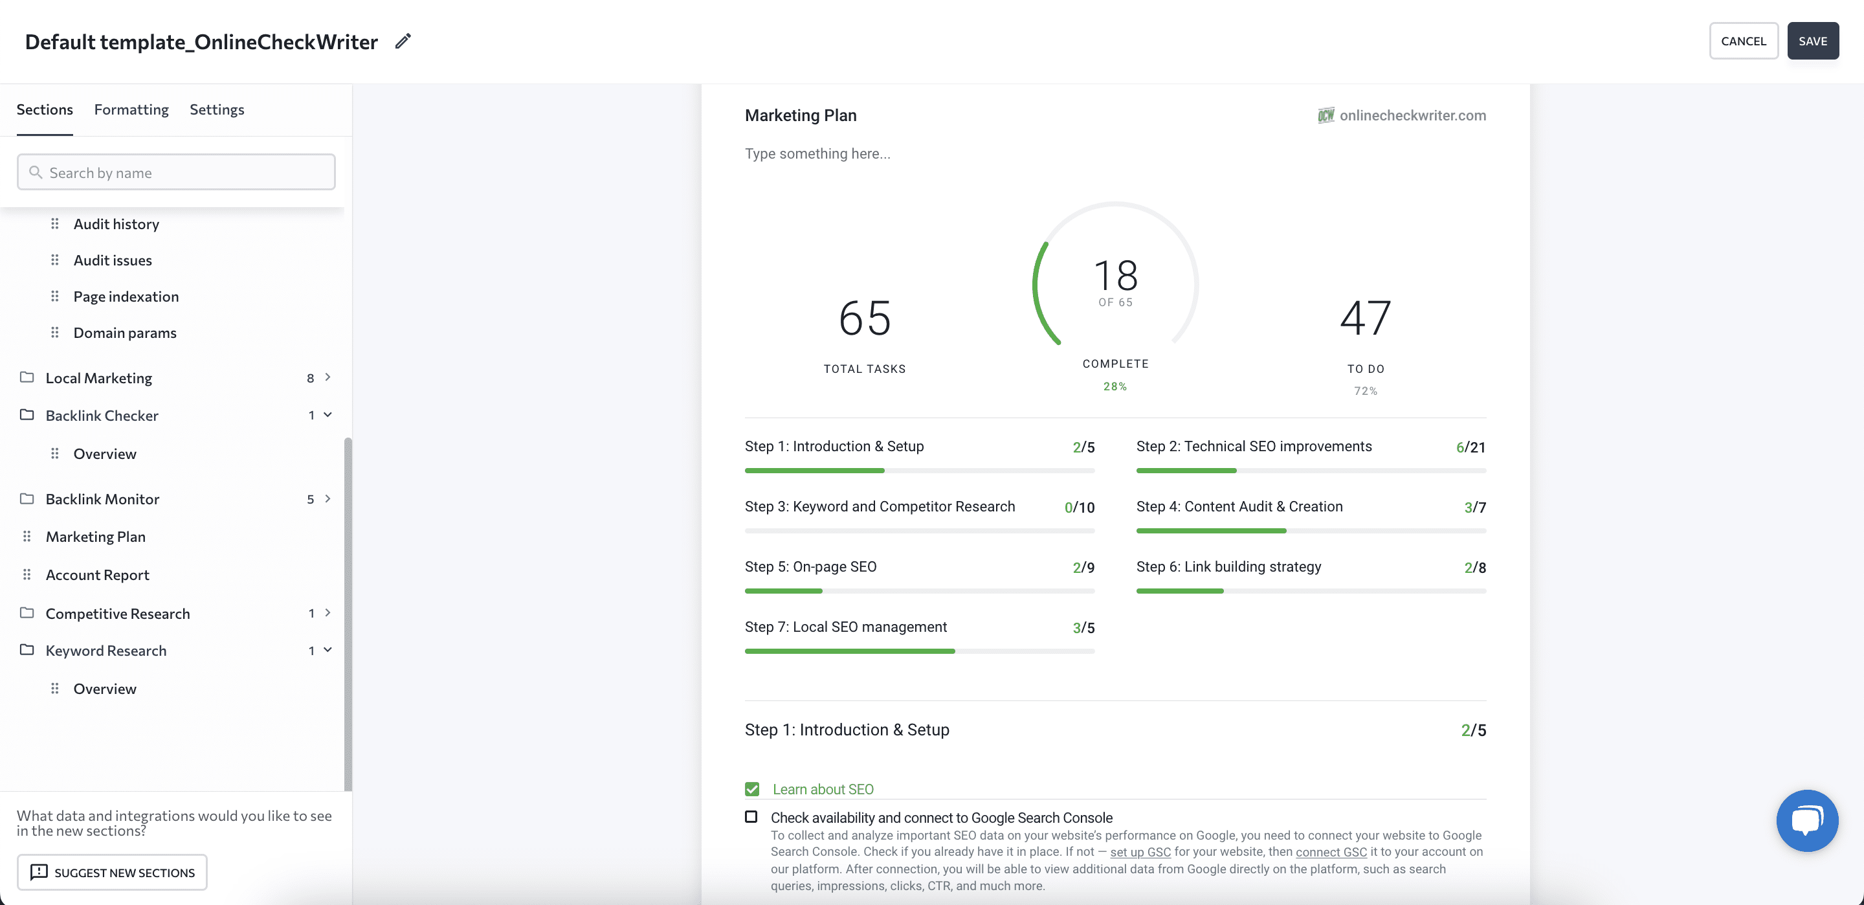Click SUGGEST NEW SECTIONS button
Image resolution: width=1864 pixels, height=905 pixels.
tap(112, 873)
